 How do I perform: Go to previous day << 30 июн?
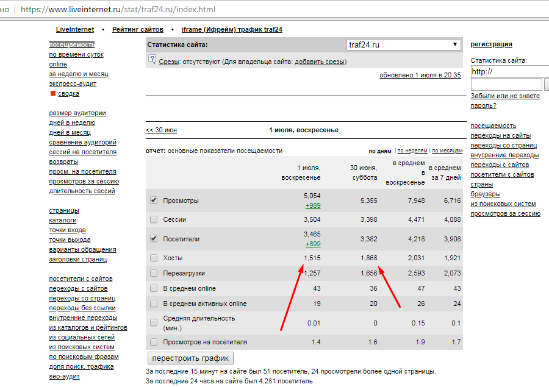(161, 130)
